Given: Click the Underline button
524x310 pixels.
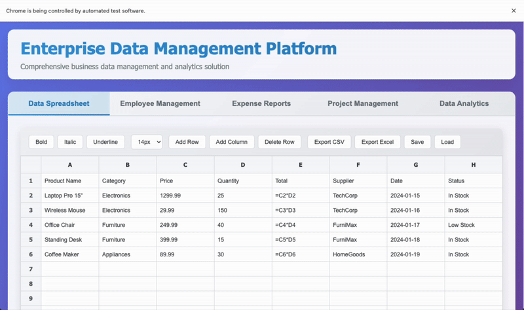Looking at the screenshot, I should pyautogui.click(x=105, y=142).
